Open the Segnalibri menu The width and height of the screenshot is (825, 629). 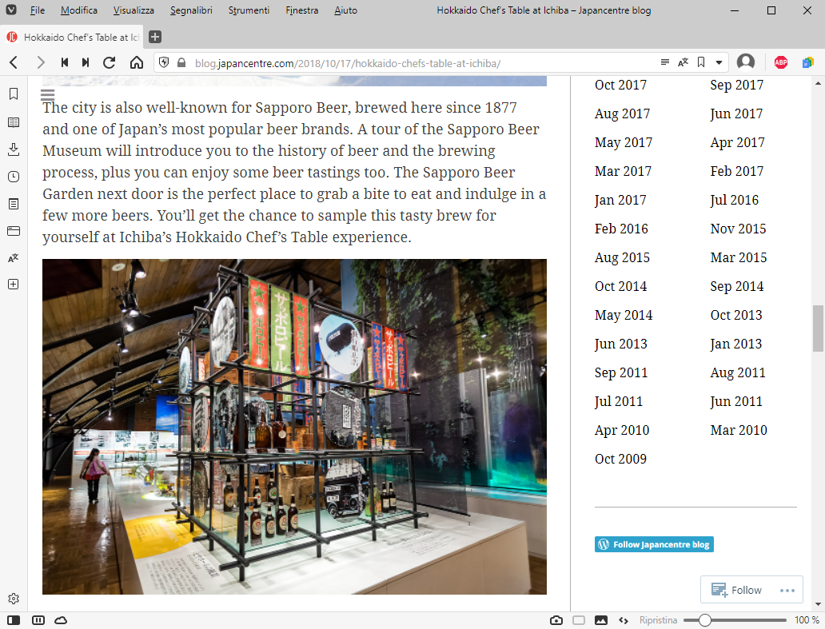(x=192, y=10)
